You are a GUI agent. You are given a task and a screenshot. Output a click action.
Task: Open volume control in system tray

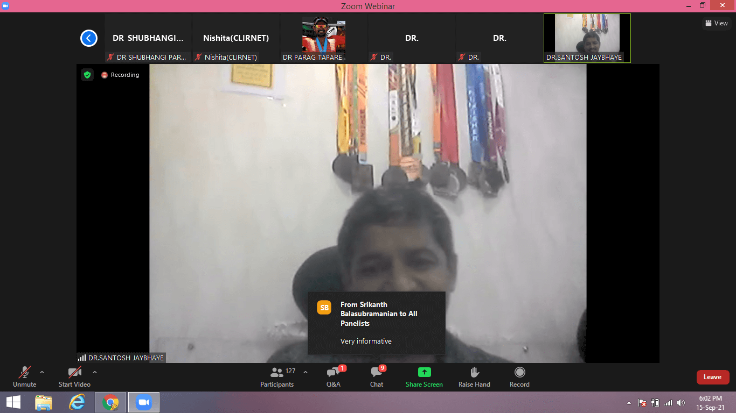[x=681, y=403]
